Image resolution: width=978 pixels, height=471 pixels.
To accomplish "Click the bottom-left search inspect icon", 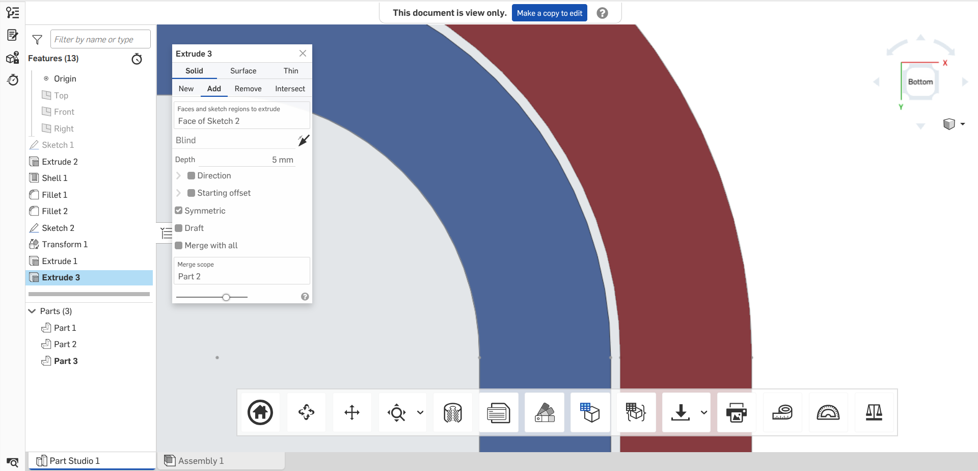I will pos(13,462).
